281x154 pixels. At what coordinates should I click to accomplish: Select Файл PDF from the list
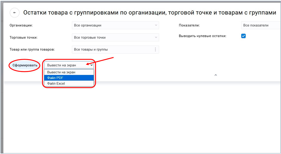(69, 78)
